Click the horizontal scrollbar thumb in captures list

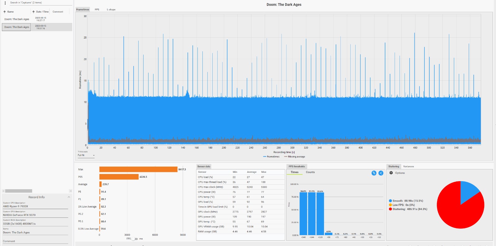tap(19, 191)
